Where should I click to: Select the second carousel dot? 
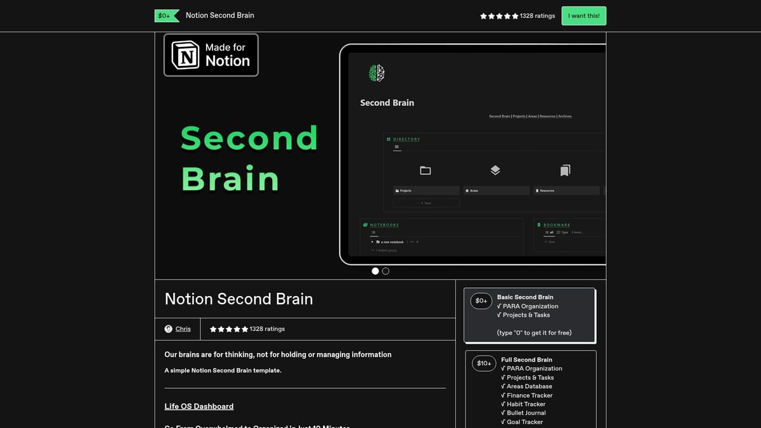pyautogui.click(x=386, y=271)
